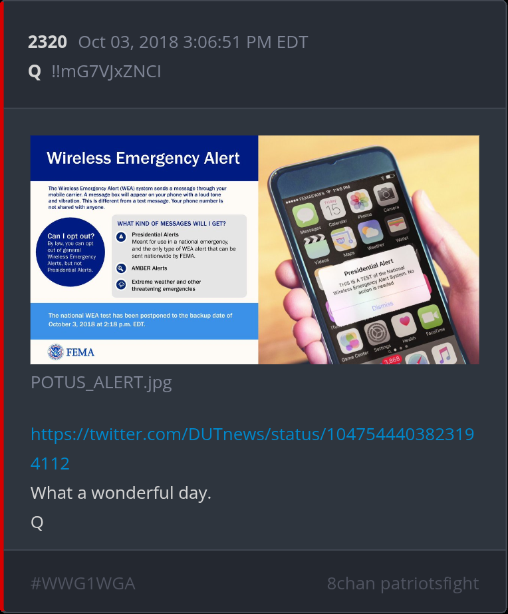Click the post timestamp Oct 03, 2018
Screen dimensions: 508x614
(x=193, y=42)
